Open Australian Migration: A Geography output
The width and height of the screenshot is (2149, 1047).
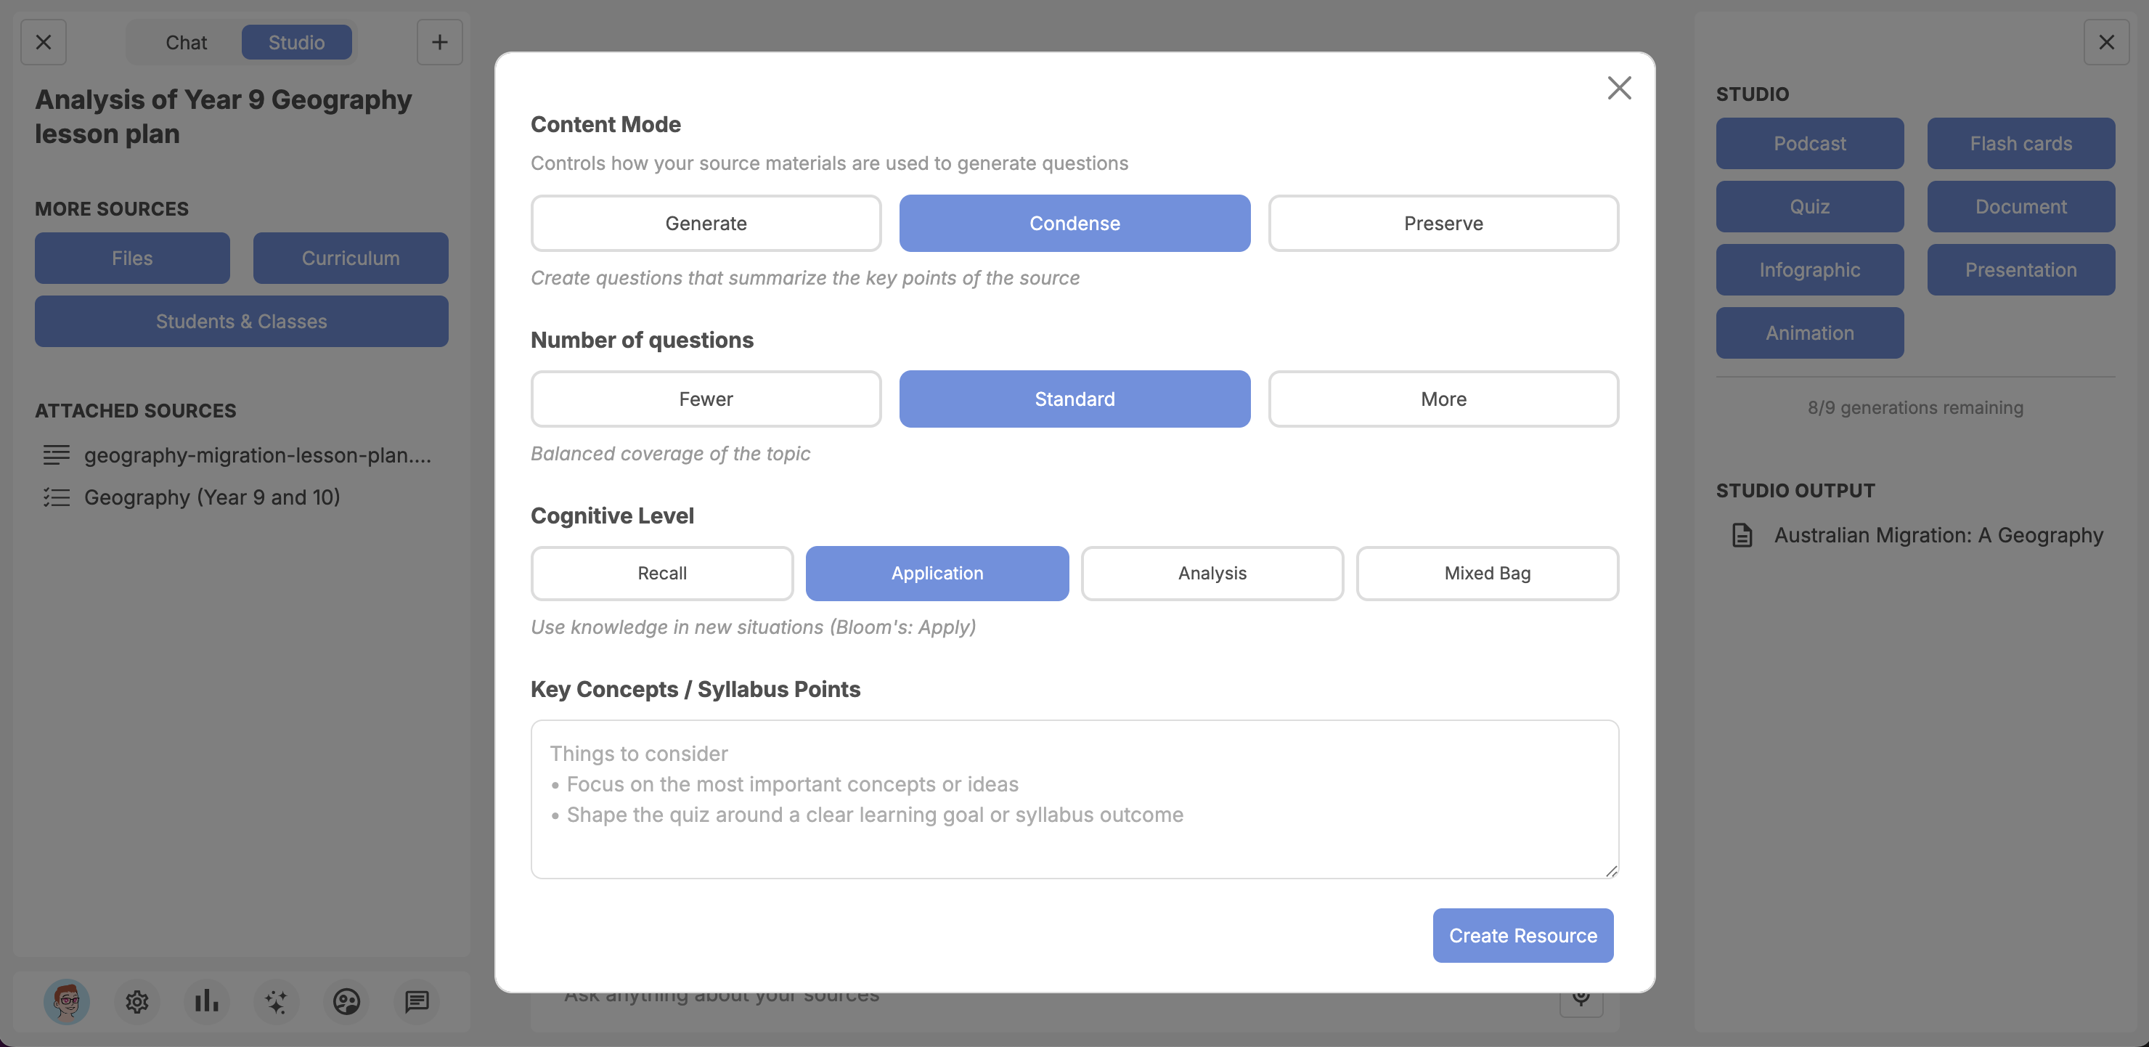tap(1937, 535)
